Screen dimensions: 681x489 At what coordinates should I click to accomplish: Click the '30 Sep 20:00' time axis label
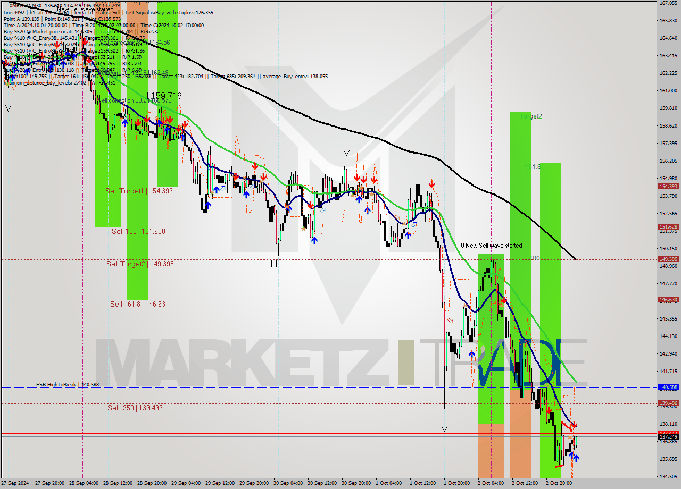(356, 483)
